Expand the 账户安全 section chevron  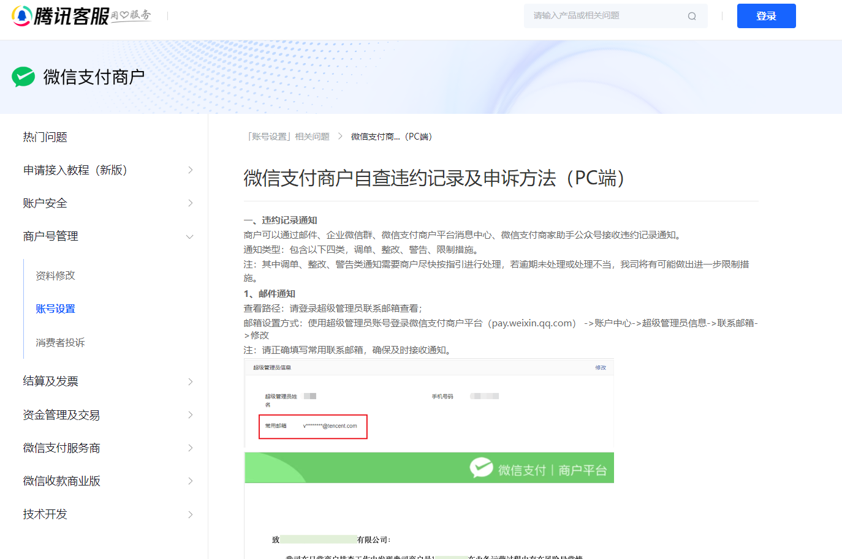coord(190,203)
